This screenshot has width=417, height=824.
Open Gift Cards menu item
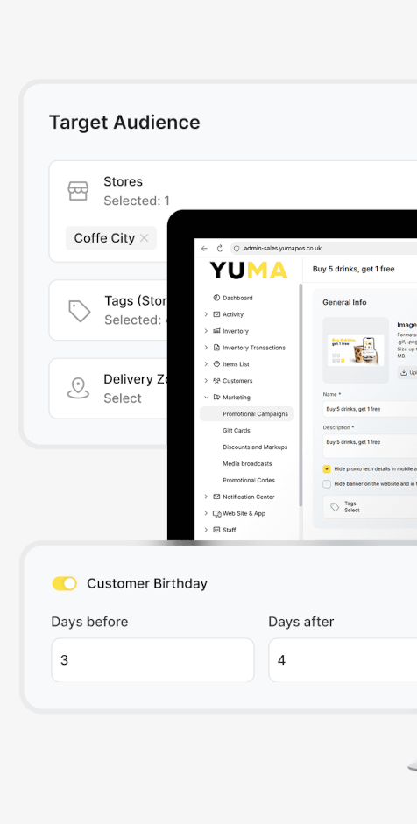(x=237, y=431)
